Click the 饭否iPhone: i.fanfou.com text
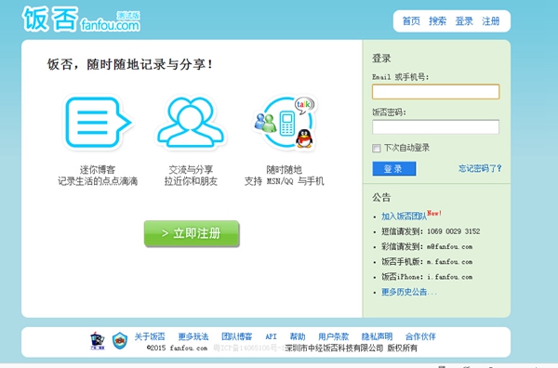The width and height of the screenshot is (558, 368). point(427,277)
